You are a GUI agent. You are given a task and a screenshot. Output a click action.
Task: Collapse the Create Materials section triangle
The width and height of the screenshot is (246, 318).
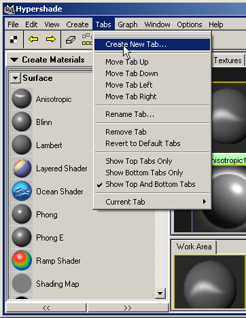click(14, 60)
